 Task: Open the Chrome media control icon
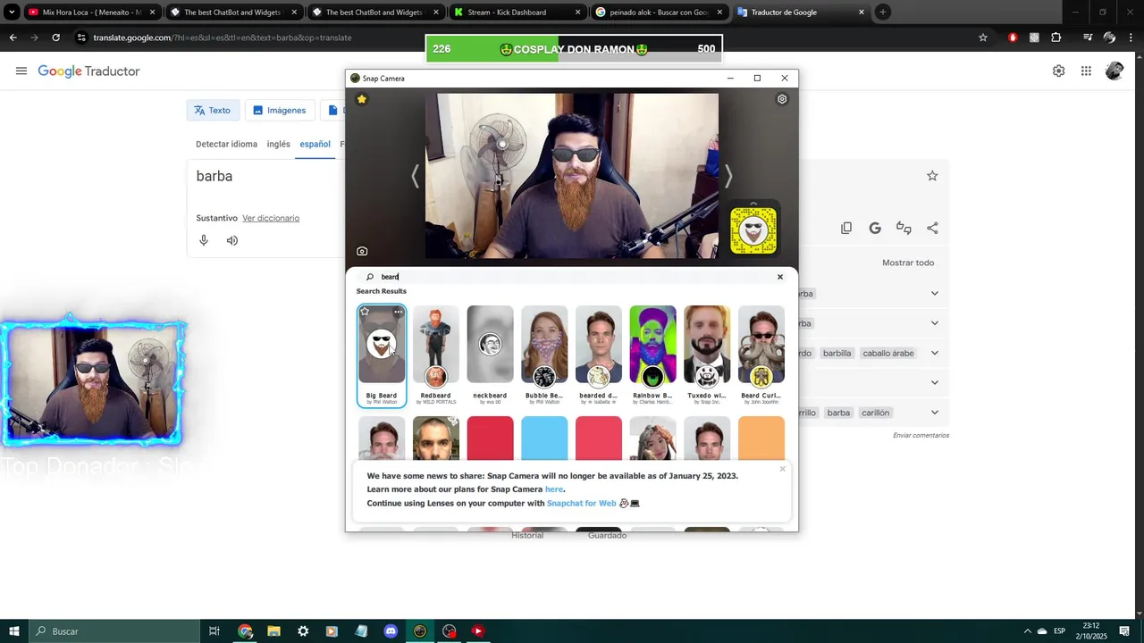pos(1088,38)
